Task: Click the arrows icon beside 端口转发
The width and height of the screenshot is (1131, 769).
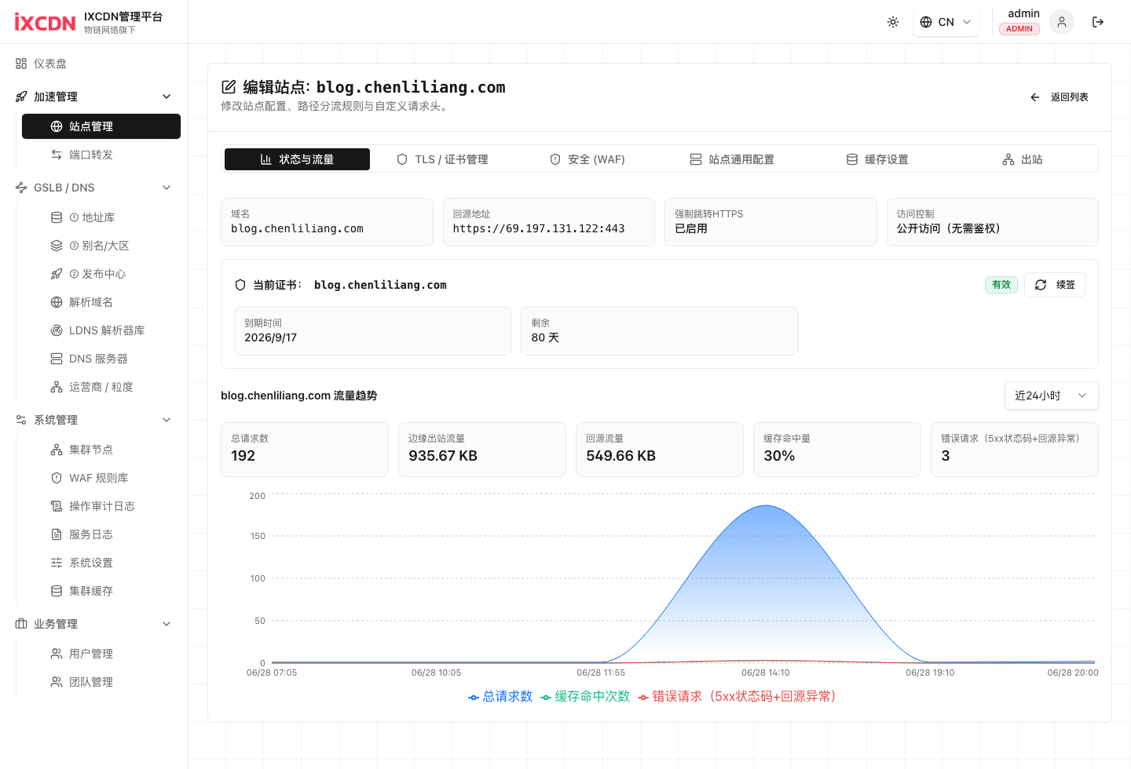Action: (x=57, y=155)
